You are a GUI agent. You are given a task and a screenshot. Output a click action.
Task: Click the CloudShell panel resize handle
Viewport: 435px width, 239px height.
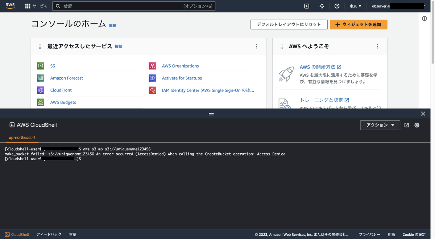pos(211,114)
